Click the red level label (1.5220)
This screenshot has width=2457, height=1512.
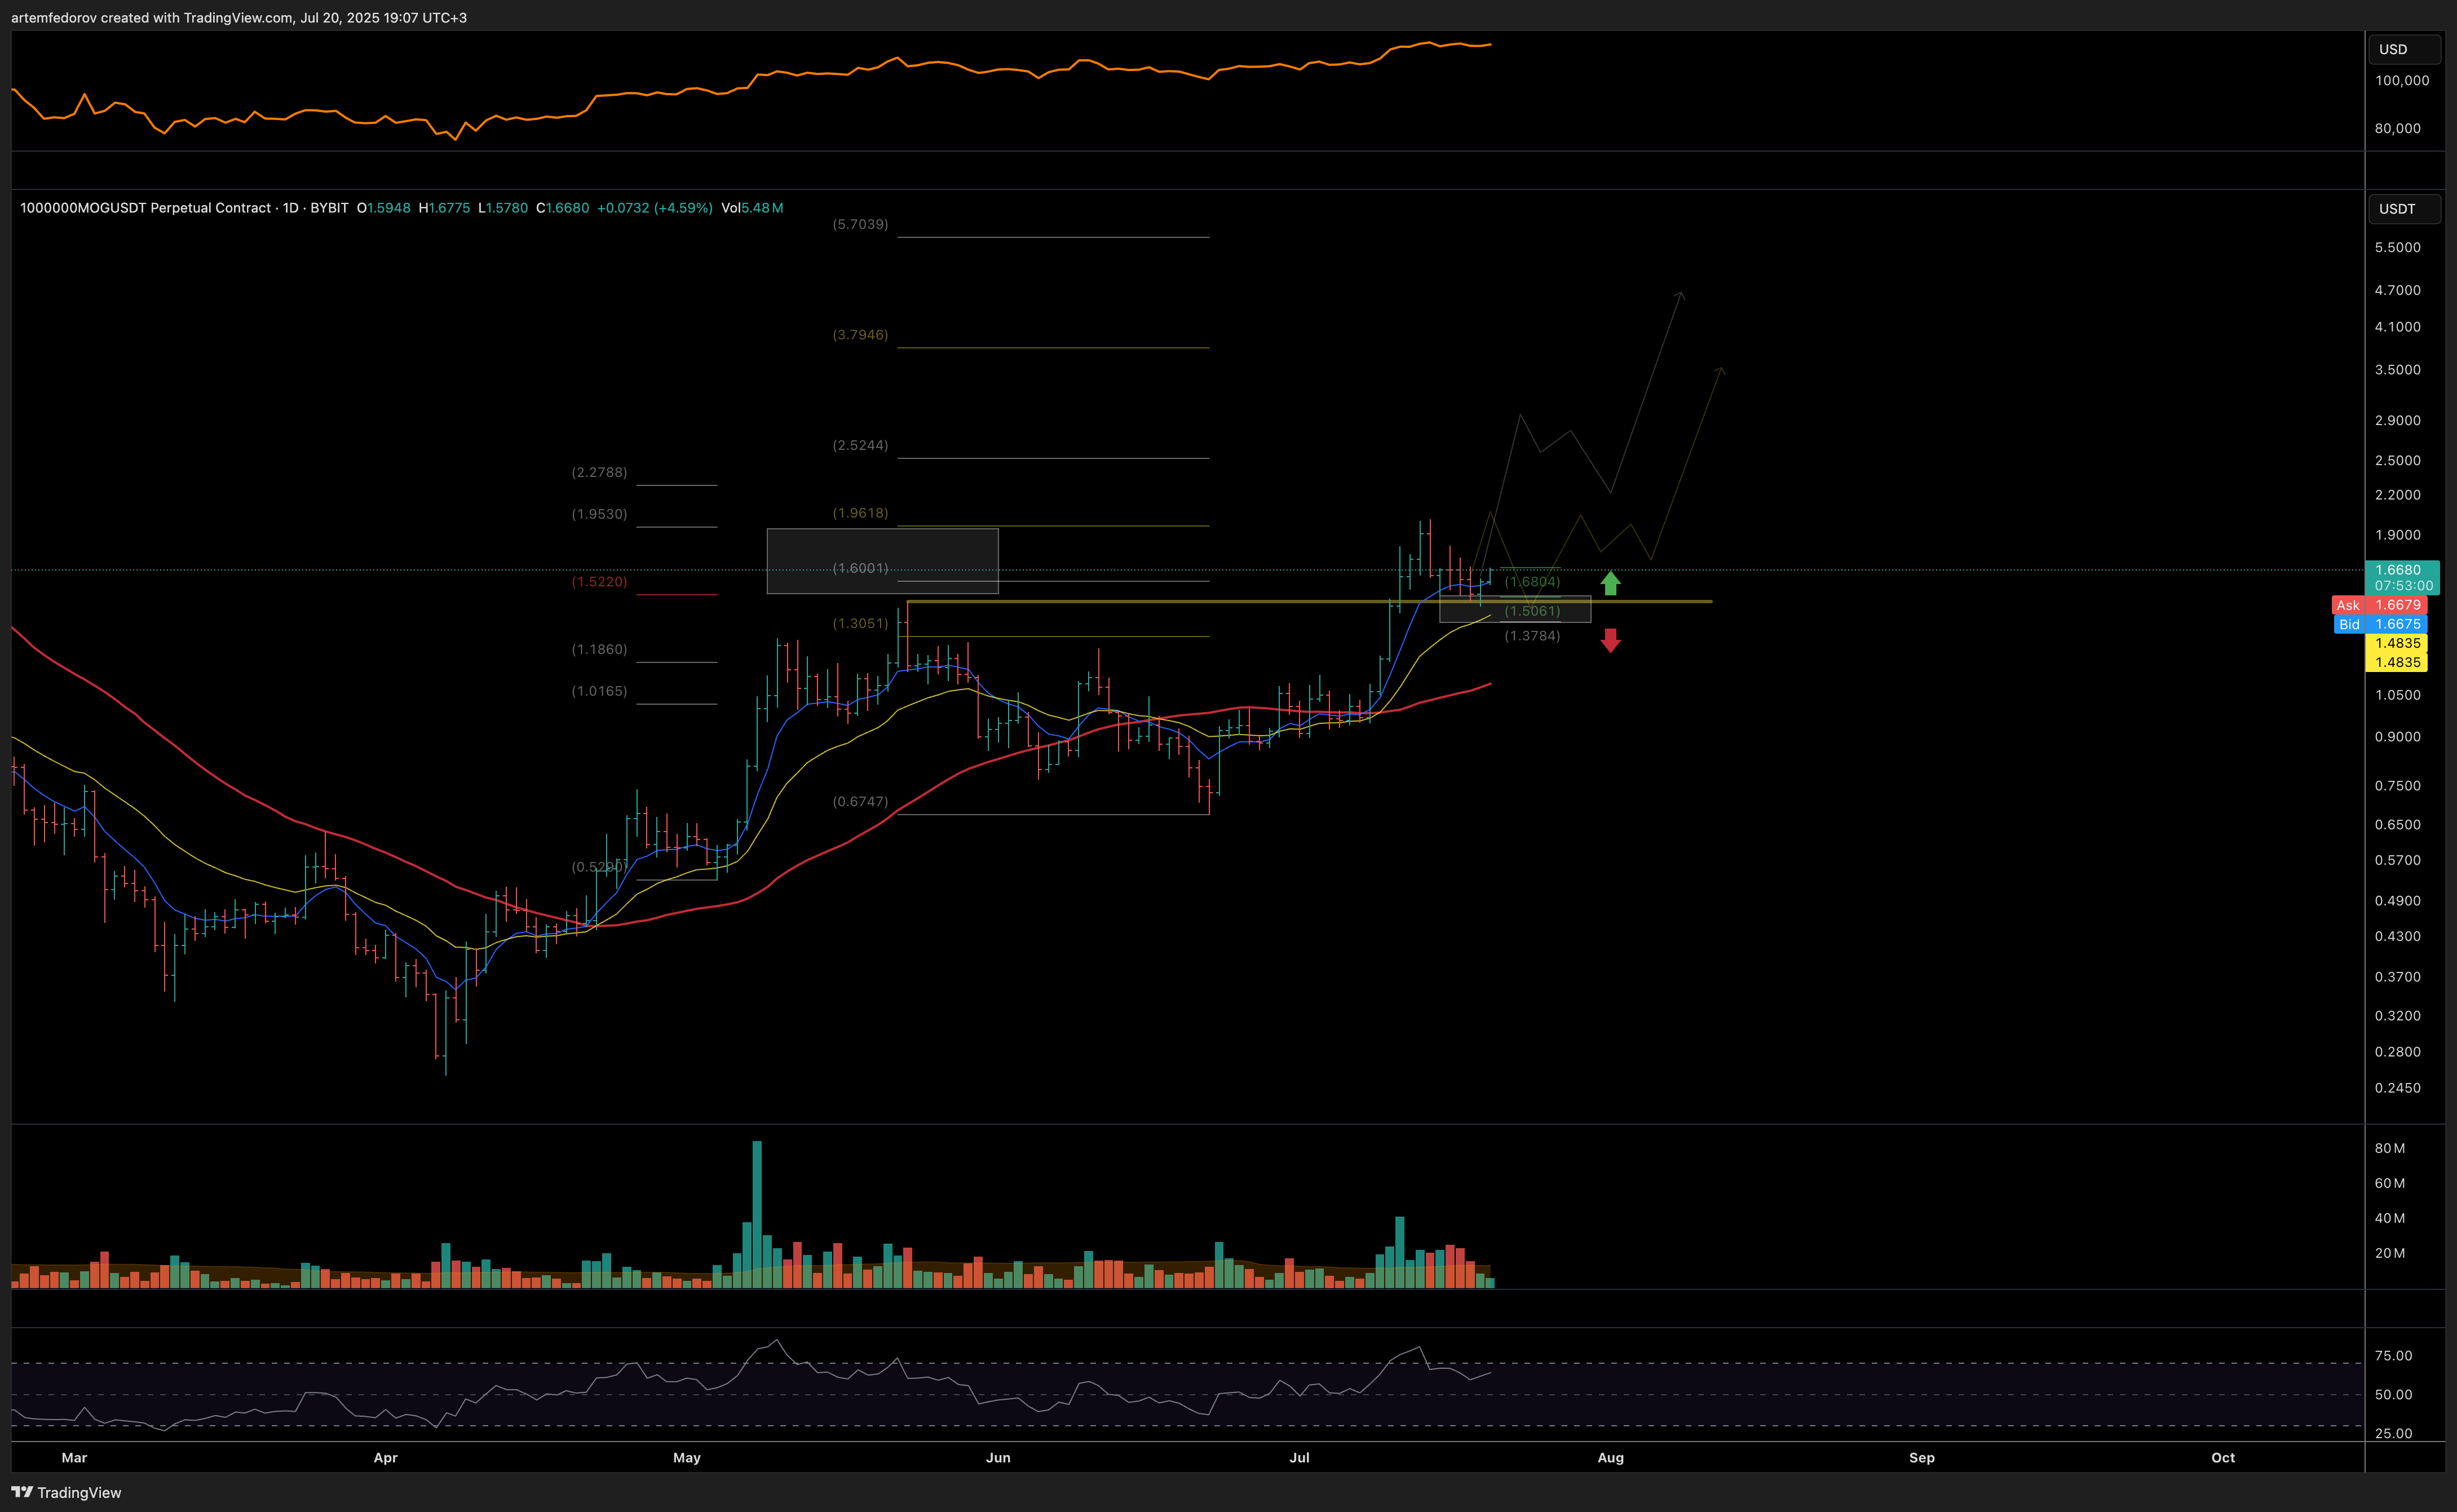tap(599, 582)
